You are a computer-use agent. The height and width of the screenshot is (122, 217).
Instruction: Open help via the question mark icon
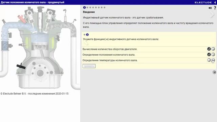pyautogui.click(x=215, y=8)
